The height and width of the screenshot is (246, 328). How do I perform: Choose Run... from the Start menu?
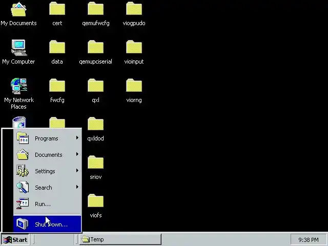click(x=47, y=203)
